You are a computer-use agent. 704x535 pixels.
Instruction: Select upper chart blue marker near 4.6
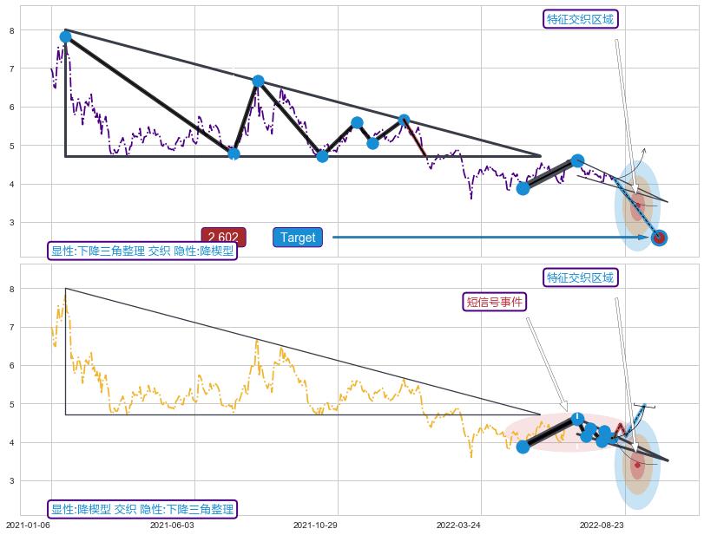[x=577, y=160]
